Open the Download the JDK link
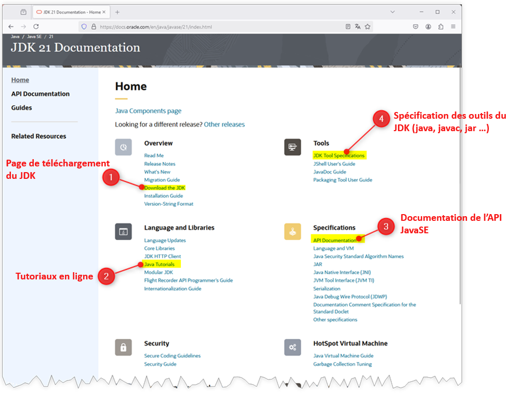Image resolution: width=506 pixels, height=394 pixels. [165, 188]
